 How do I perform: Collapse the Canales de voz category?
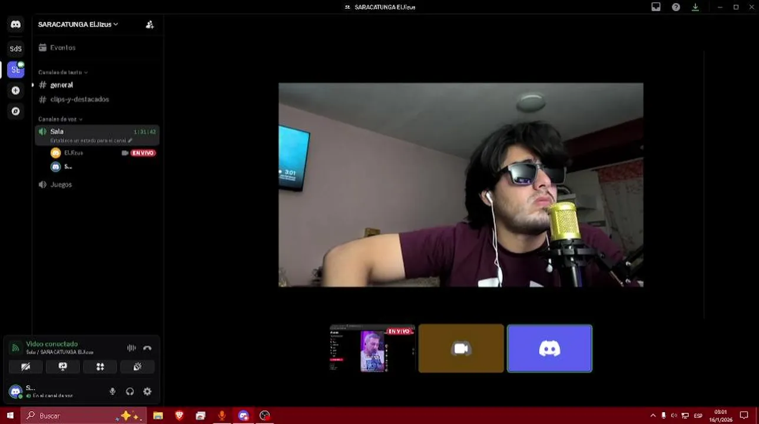tap(60, 119)
